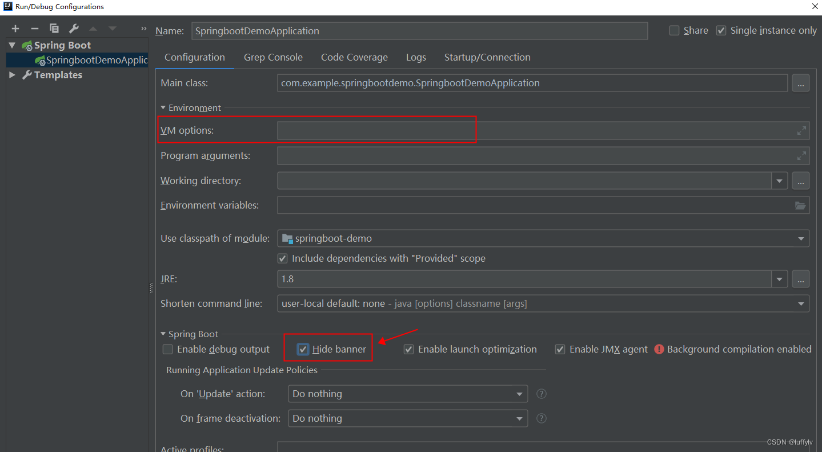Switch to the Logs tab
822x452 pixels.
tap(416, 57)
